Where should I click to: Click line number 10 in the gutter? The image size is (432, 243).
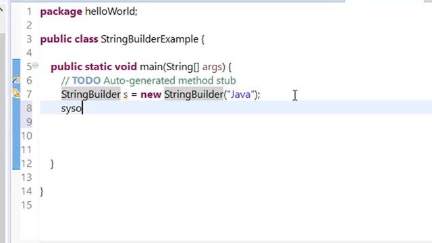[x=27, y=136]
